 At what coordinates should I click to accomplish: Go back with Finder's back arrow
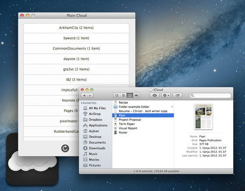coord(84,95)
